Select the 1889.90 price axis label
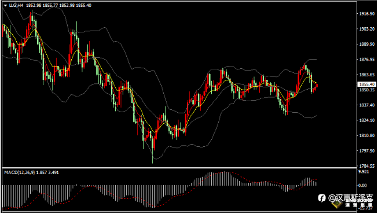378x214 pixels. 367,44
